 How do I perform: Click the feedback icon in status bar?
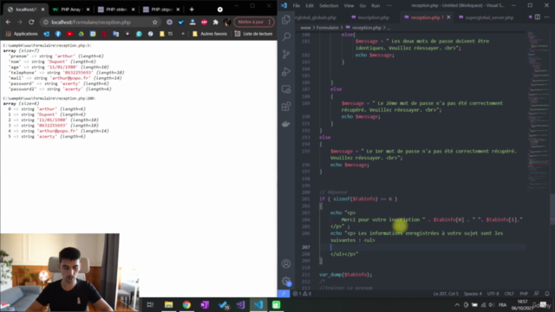point(537,294)
